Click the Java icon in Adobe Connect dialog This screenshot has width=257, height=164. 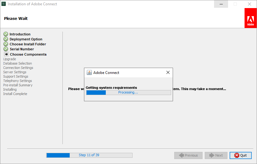pos(89,72)
